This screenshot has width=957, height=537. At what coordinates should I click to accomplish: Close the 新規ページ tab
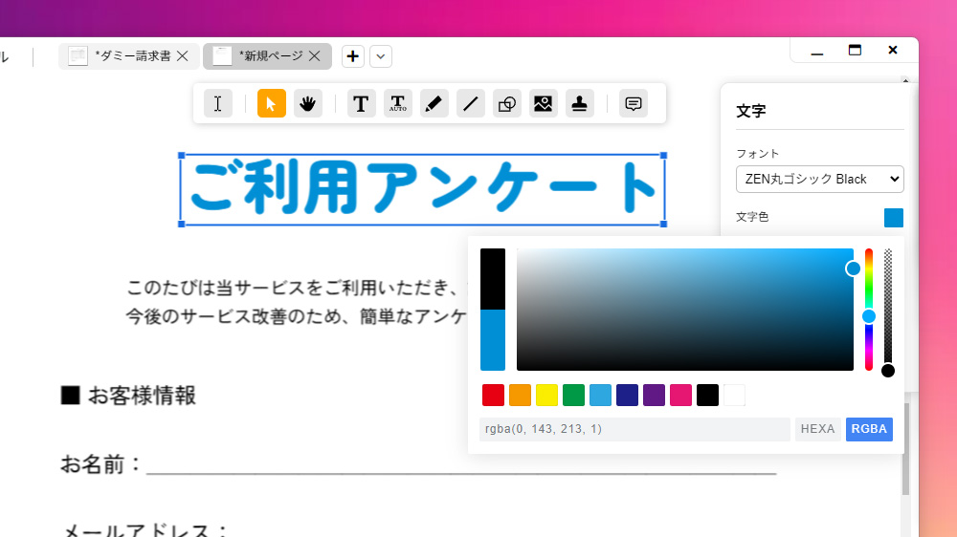(x=315, y=56)
